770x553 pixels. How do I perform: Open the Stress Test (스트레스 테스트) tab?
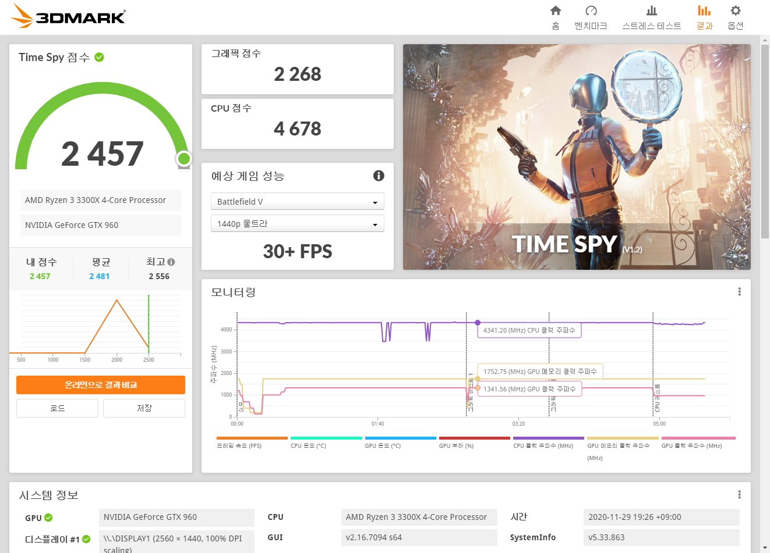[652, 17]
